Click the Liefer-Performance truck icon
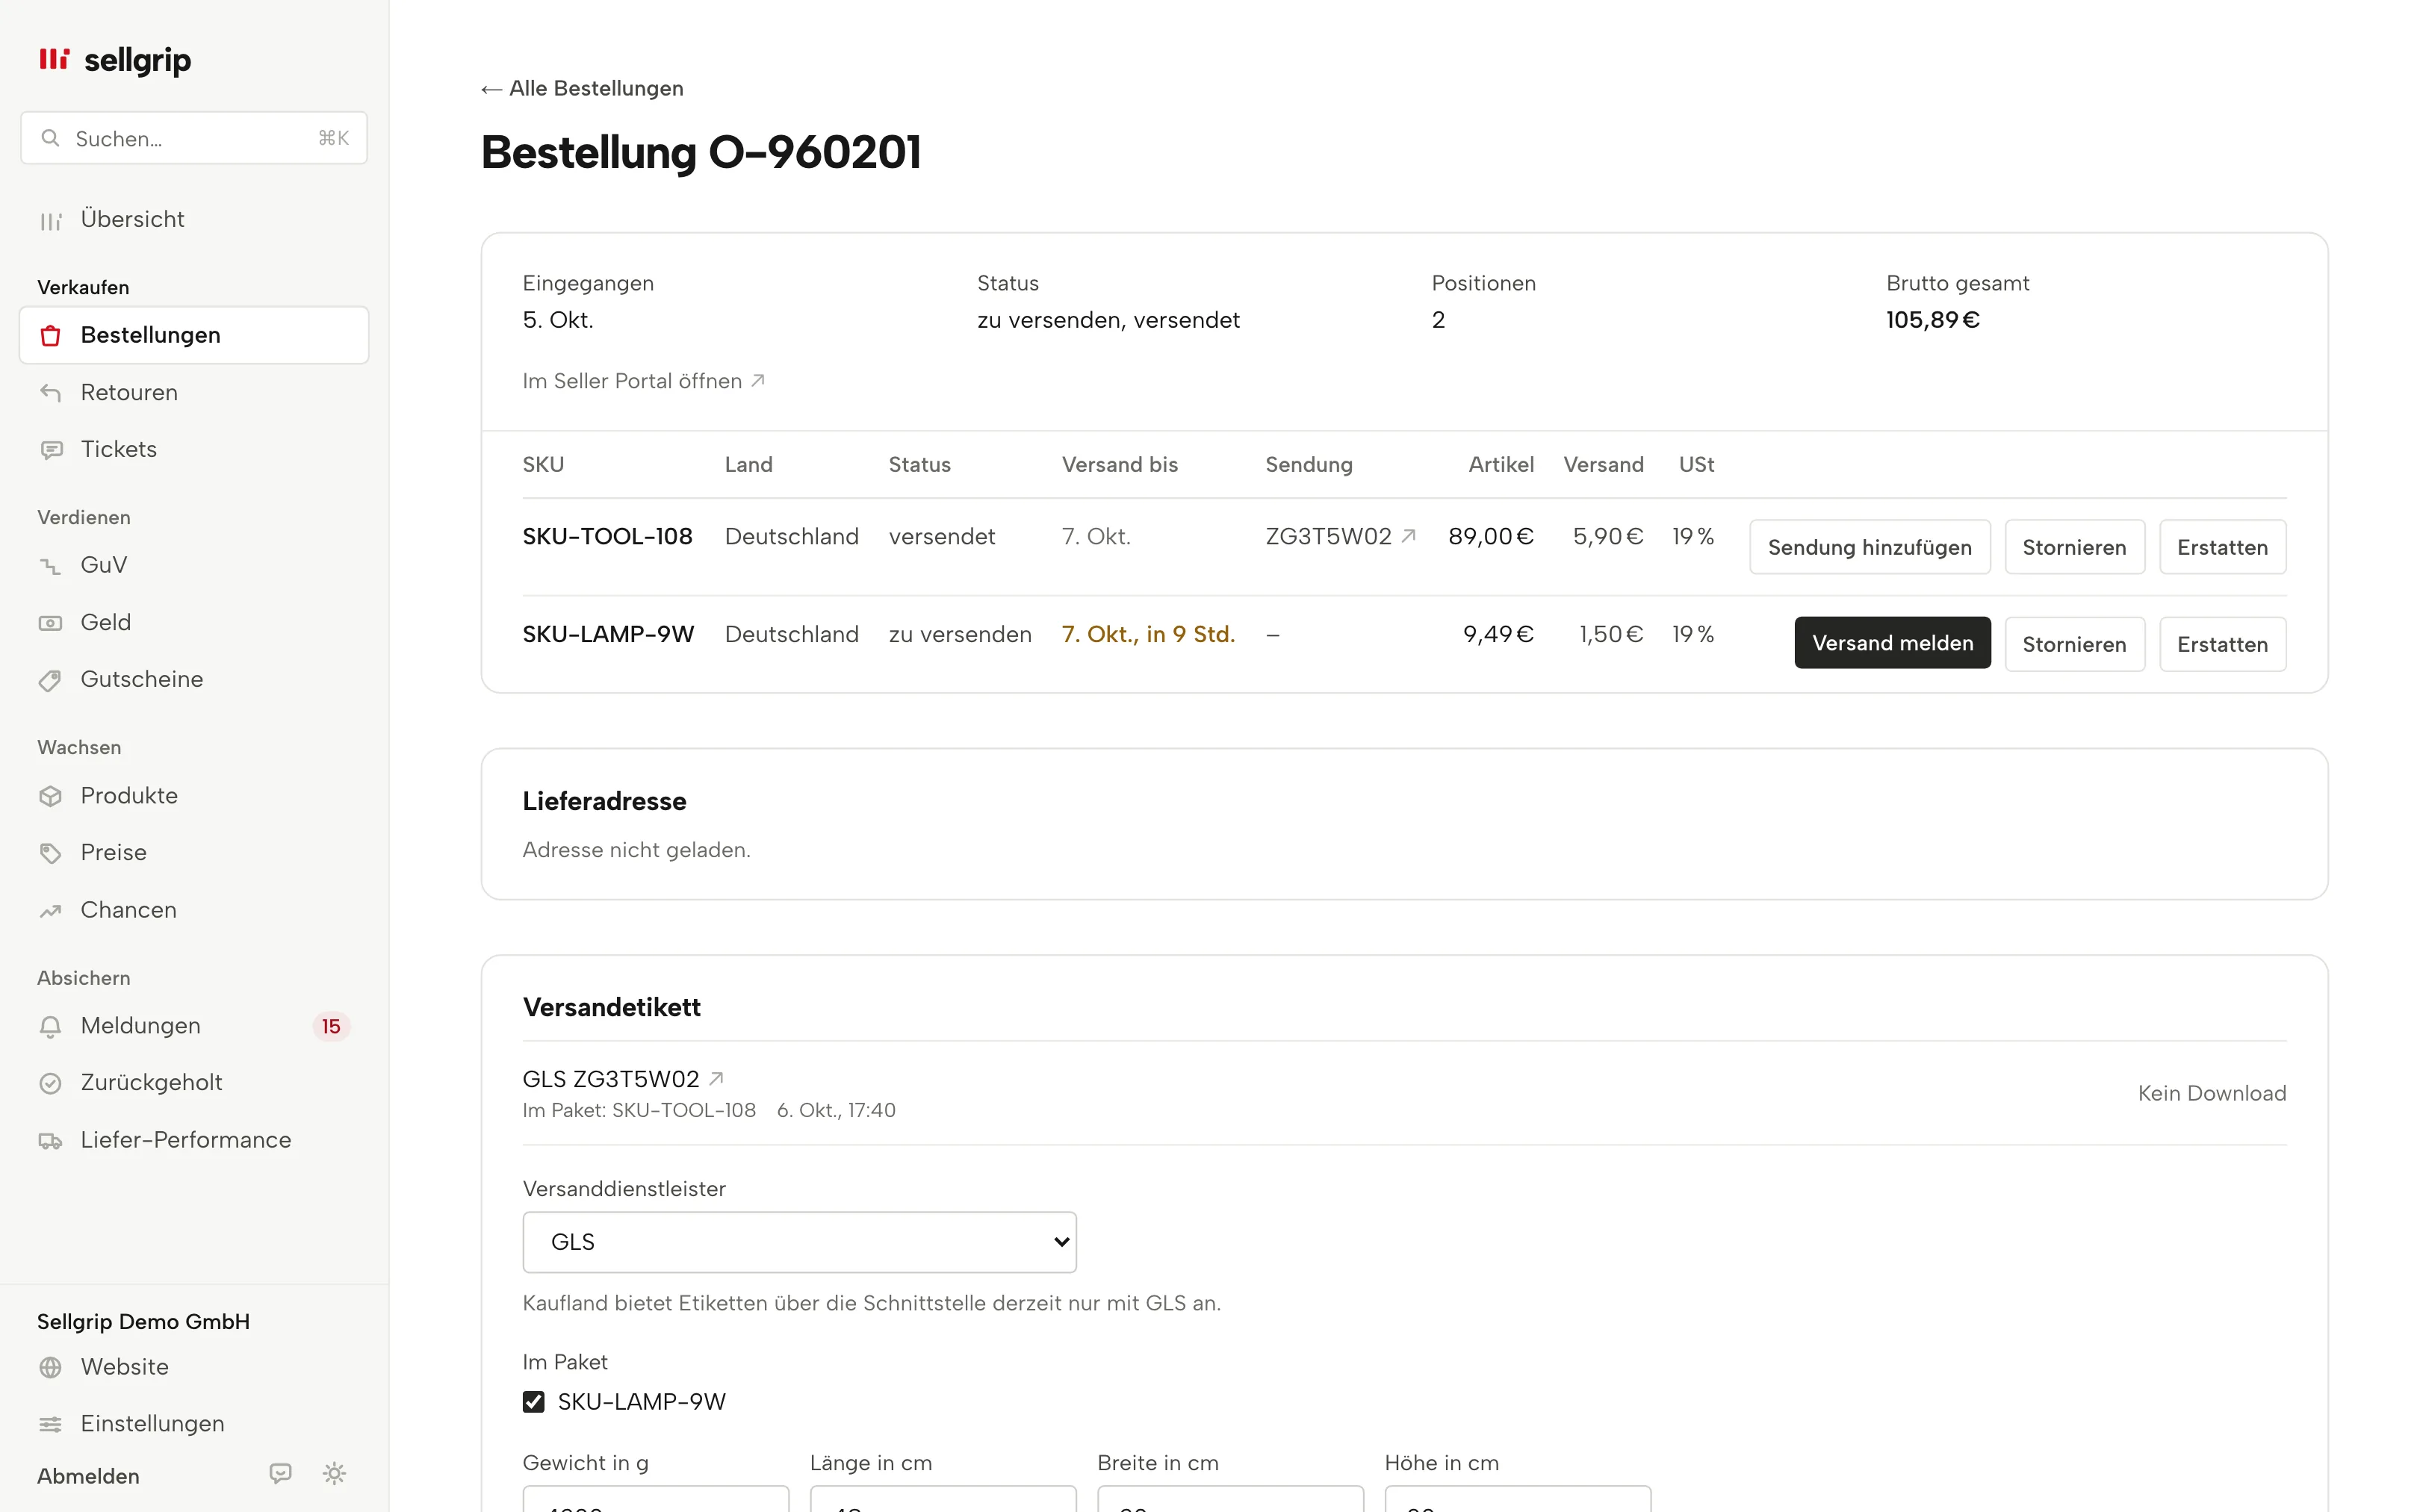This screenshot has height=1512, width=2420. [x=50, y=1141]
